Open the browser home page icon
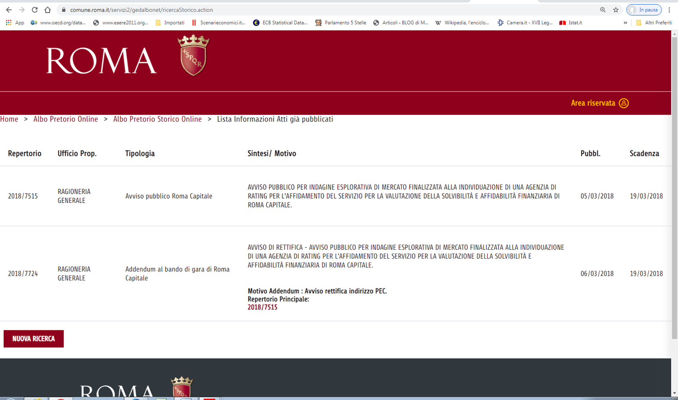Screen dimensions: 678x400 [48, 10]
